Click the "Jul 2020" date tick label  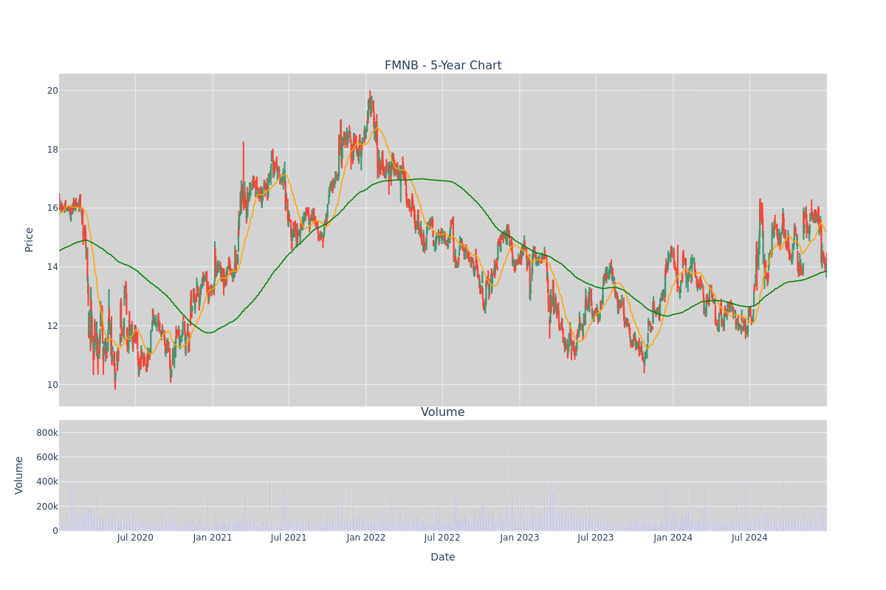[135, 538]
